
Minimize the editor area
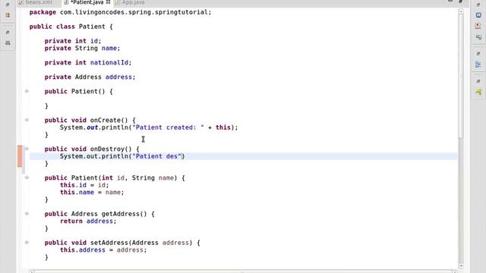[450, 2]
